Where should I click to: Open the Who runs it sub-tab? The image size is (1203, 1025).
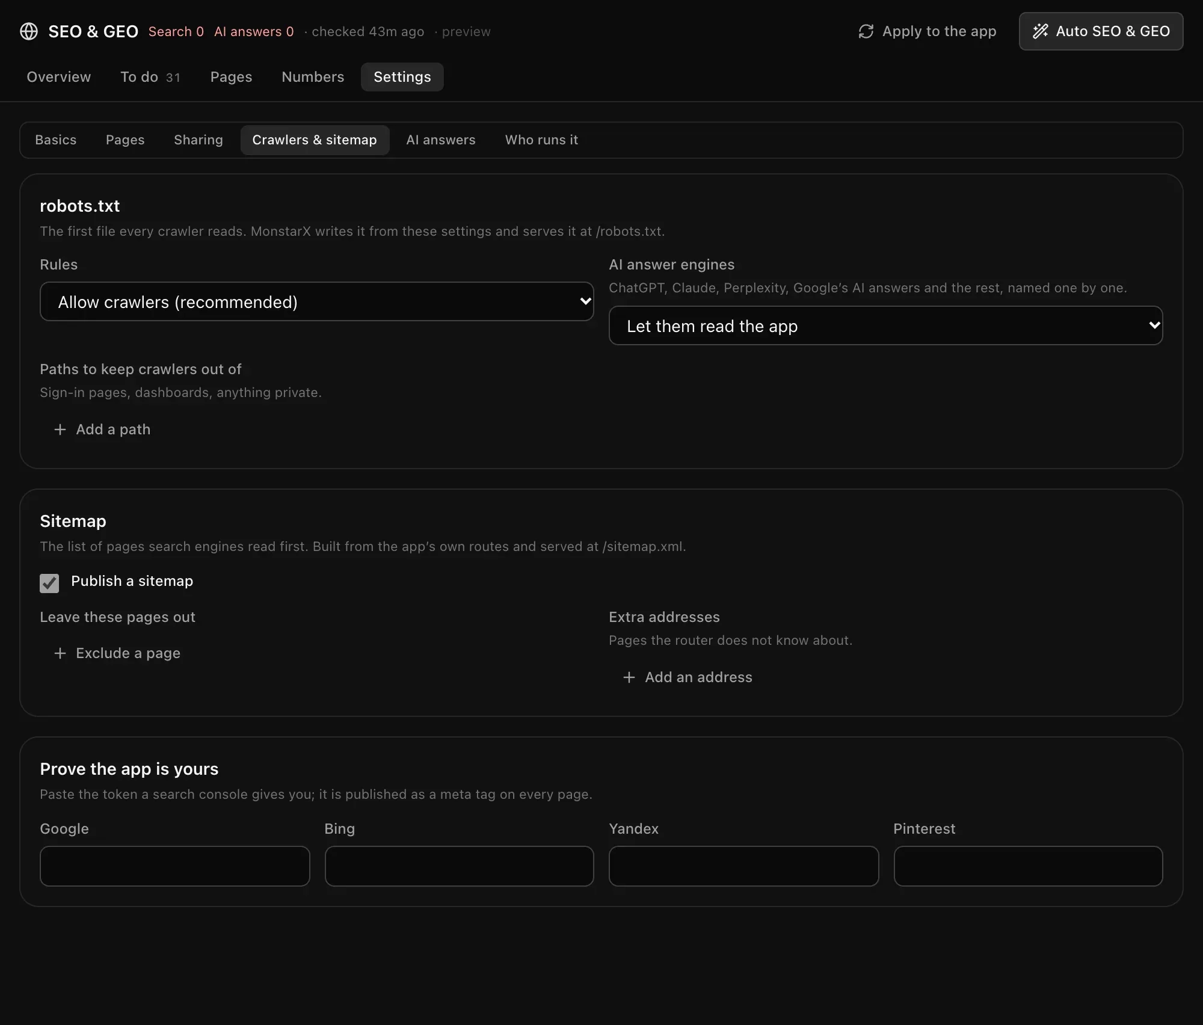(541, 140)
